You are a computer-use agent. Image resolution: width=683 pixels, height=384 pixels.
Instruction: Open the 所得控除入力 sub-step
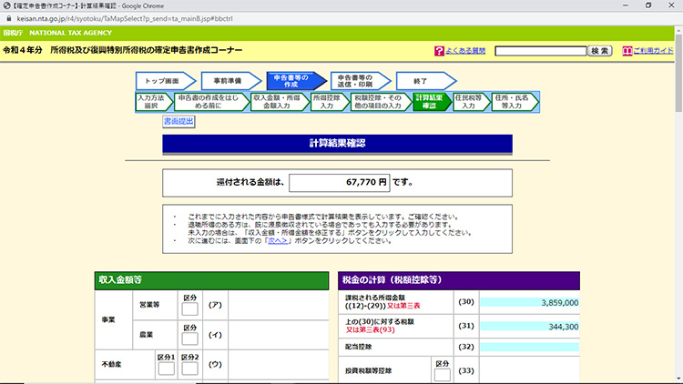(328, 101)
